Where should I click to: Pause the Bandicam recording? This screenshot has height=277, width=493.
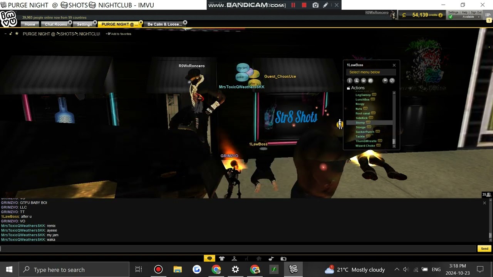pyautogui.click(x=293, y=5)
